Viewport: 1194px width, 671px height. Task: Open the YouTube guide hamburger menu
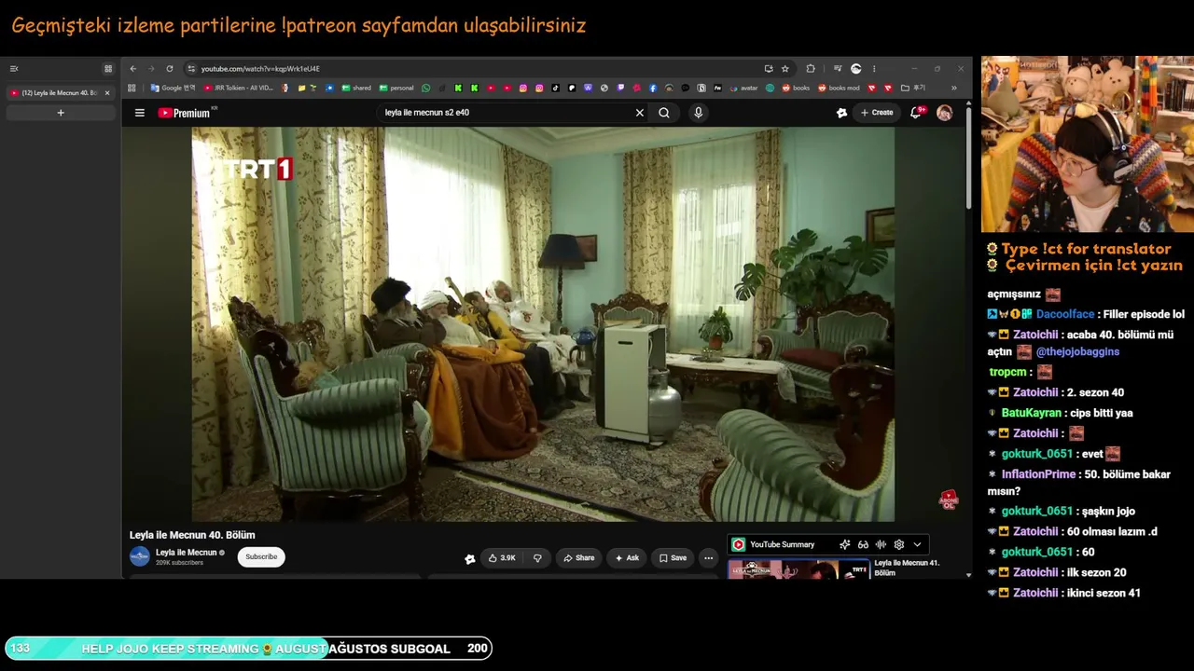pyautogui.click(x=139, y=113)
